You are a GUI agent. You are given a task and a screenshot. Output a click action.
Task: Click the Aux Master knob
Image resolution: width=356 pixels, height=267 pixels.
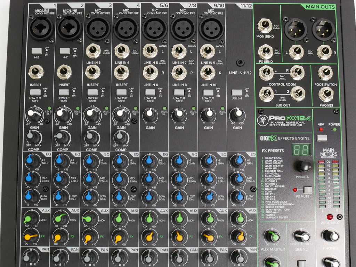(x=272, y=236)
